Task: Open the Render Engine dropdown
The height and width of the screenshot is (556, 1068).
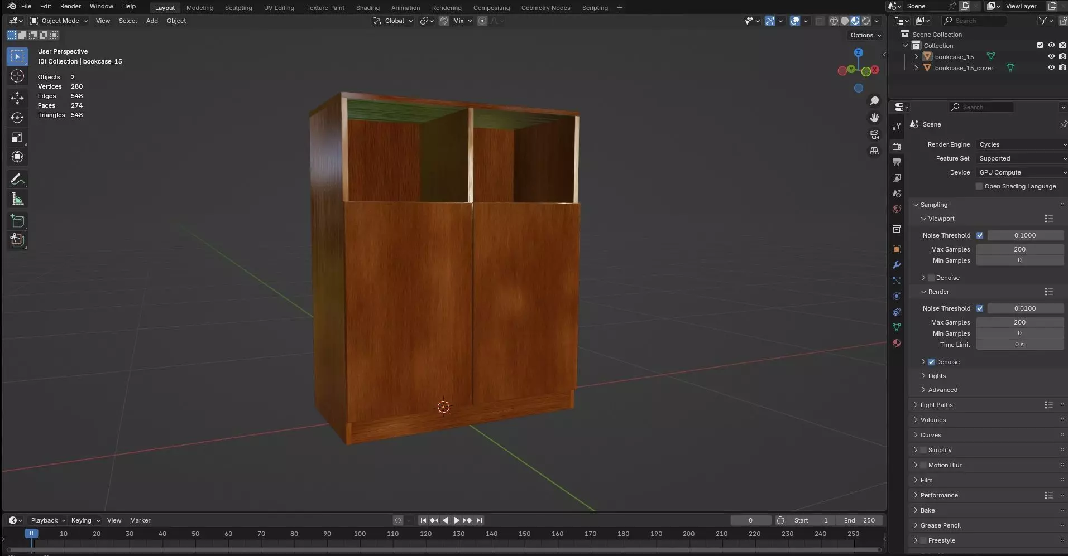Action: (x=1022, y=144)
